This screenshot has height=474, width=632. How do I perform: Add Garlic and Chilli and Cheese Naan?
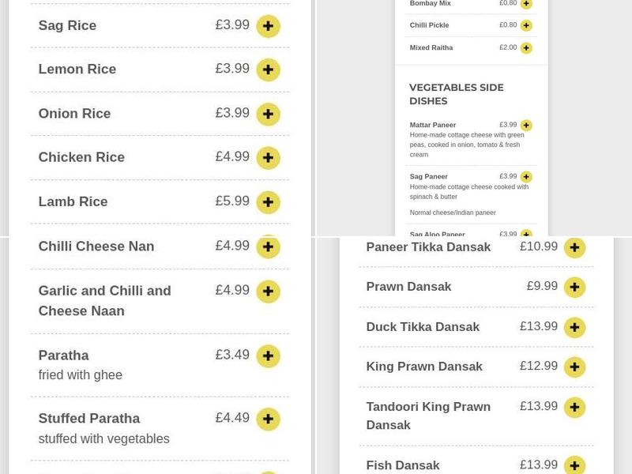pos(268,292)
